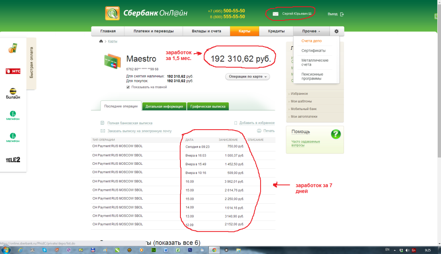The image size is (441, 254).
Task: Open the Помощь question mark icon
Action: (336, 134)
